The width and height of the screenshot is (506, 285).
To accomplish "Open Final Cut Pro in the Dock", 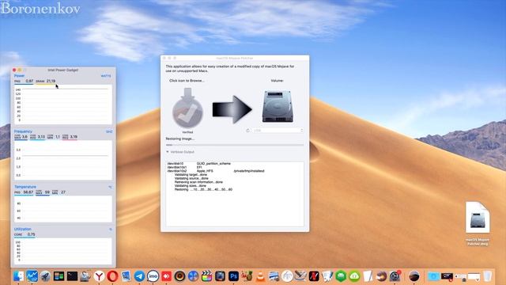I will [206, 276].
